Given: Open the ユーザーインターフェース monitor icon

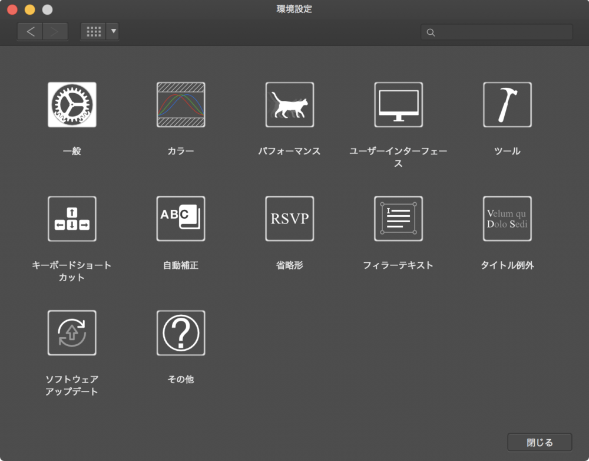Looking at the screenshot, I should pos(398,104).
